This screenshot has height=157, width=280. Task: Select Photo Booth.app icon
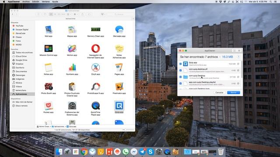[49, 86]
